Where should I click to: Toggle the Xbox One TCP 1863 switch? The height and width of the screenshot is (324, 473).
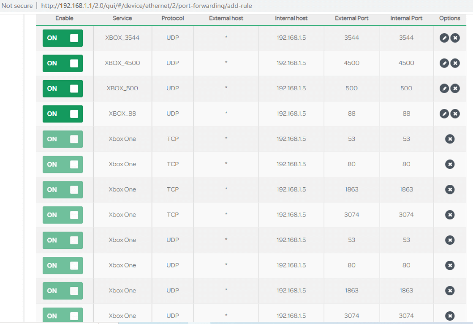[x=63, y=189]
